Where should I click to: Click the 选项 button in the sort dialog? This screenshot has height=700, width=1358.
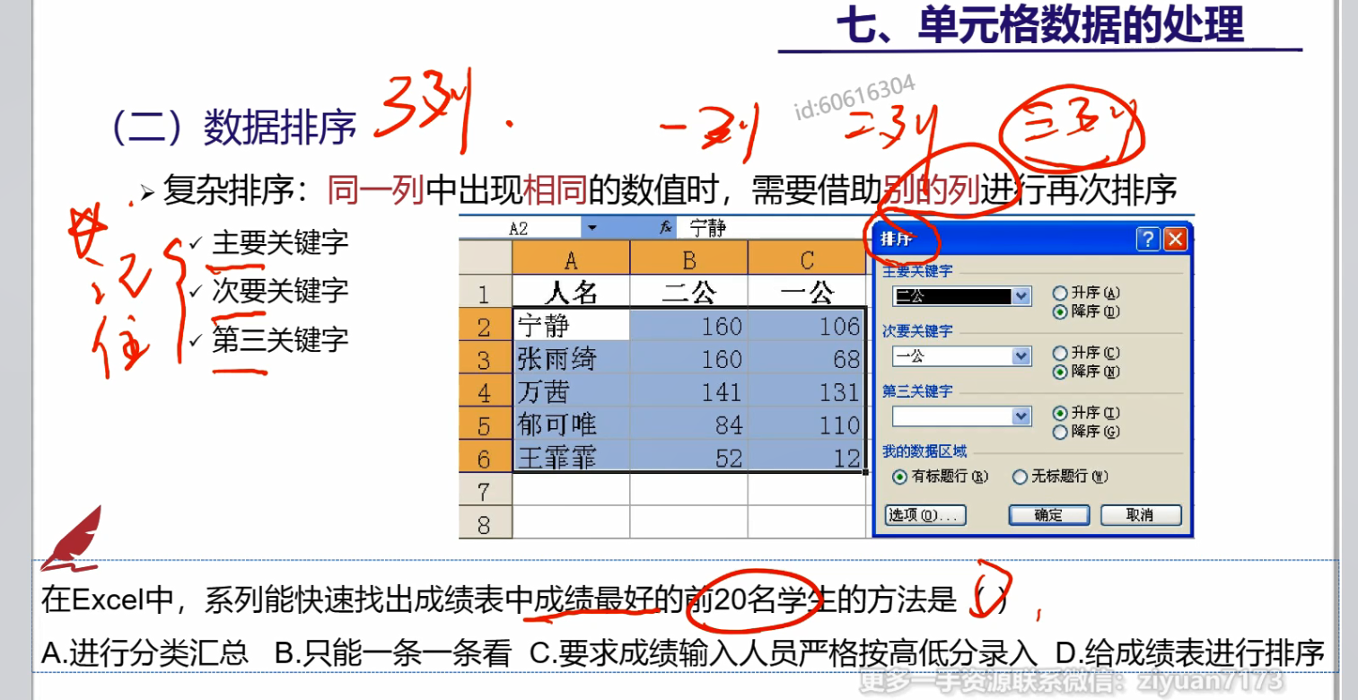click(x=925, y=515)
